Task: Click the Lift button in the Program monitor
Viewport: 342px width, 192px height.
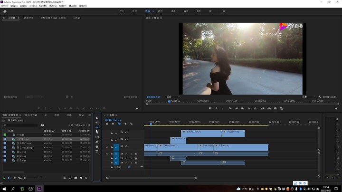Action: coord(263,108)
